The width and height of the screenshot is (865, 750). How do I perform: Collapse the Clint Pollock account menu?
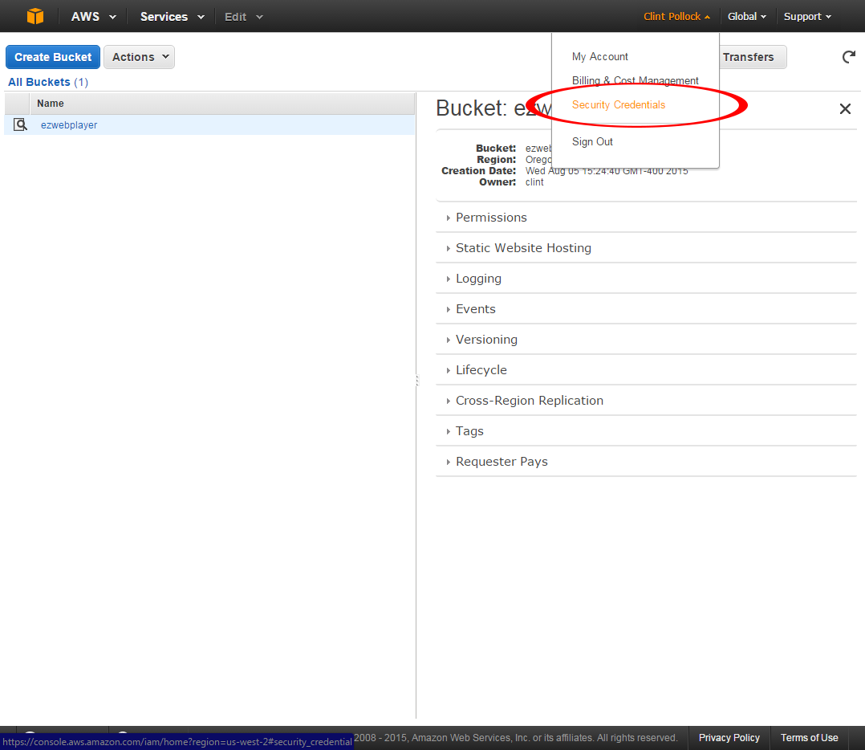coord(676,17)
